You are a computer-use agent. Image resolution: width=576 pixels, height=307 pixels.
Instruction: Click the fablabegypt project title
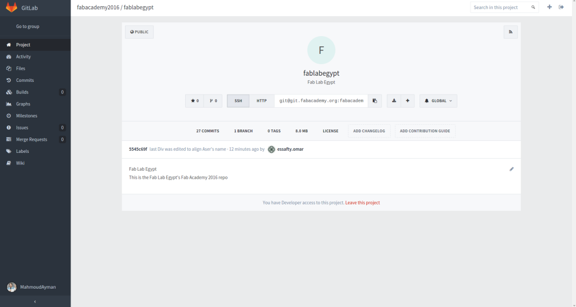(321, 73)
